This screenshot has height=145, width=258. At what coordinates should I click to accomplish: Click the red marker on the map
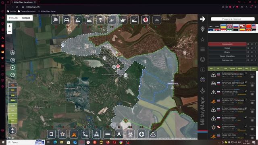118,66
